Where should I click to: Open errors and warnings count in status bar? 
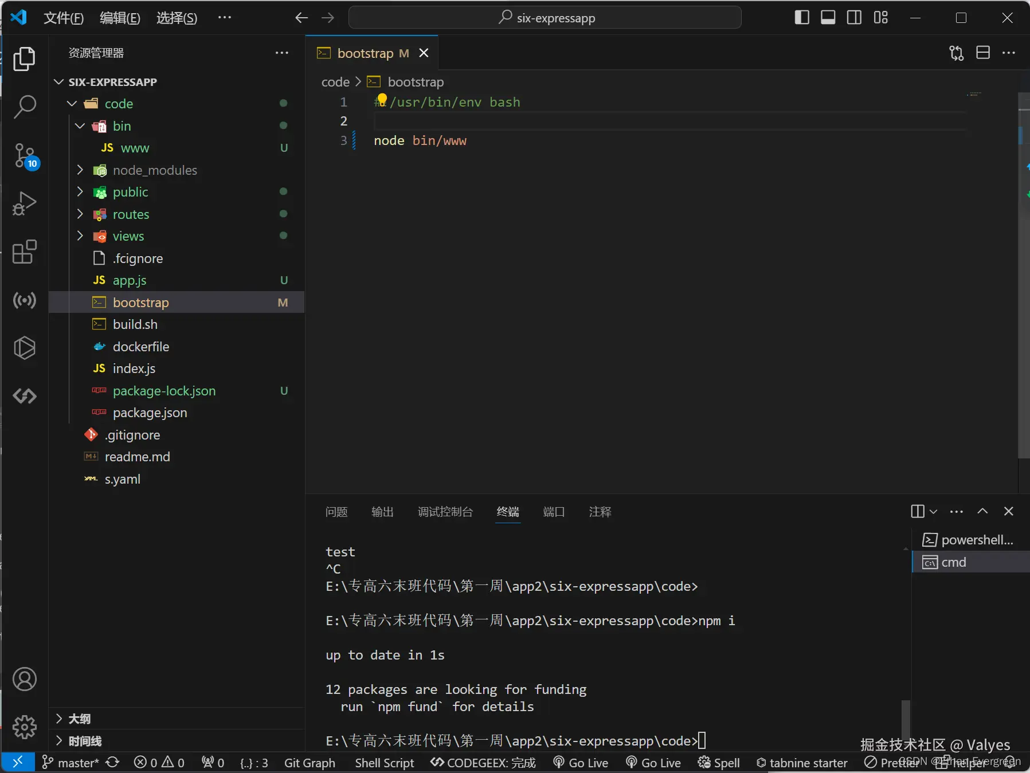click(x=159, y=763)
